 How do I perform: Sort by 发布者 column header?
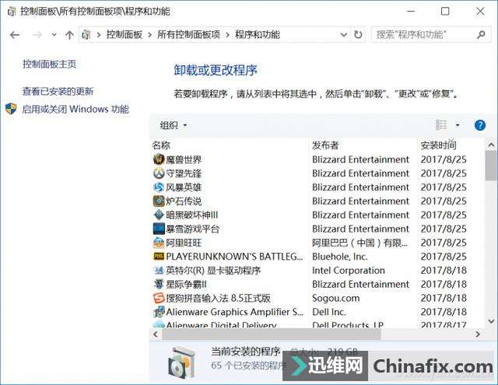click(x=325, y=145)
